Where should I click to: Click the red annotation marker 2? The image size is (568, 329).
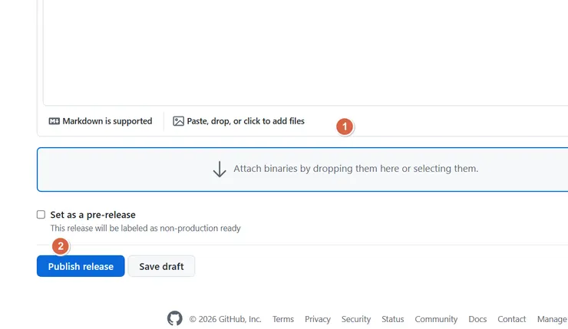(61, 246)
